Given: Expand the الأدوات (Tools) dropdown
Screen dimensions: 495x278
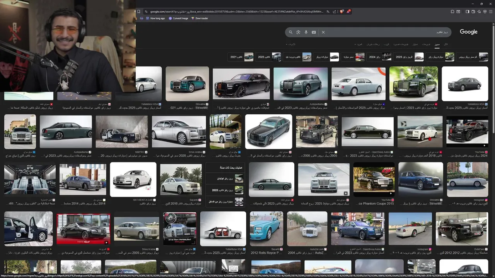Looking at the screenshot, I should point(290,44).
